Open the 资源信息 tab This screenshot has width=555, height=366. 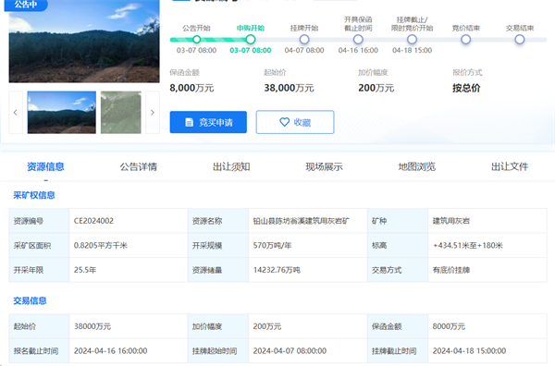(45, 166)
